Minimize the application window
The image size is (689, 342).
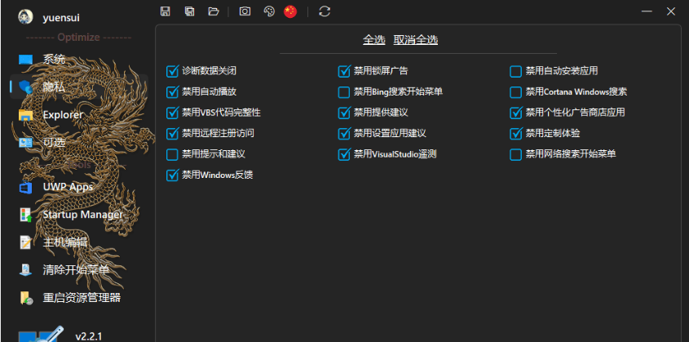(x=647, y=11)
